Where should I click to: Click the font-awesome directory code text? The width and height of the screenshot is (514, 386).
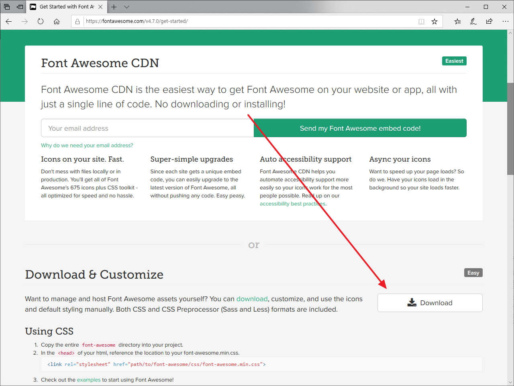pyautogui.click(x=99, y=345)
